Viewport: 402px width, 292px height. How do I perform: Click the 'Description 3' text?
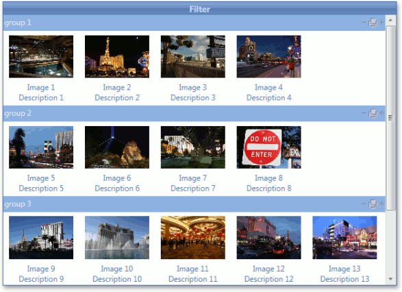[193, 98]
